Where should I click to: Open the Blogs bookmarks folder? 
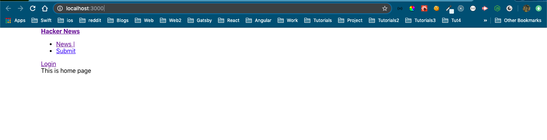(118, 20)
